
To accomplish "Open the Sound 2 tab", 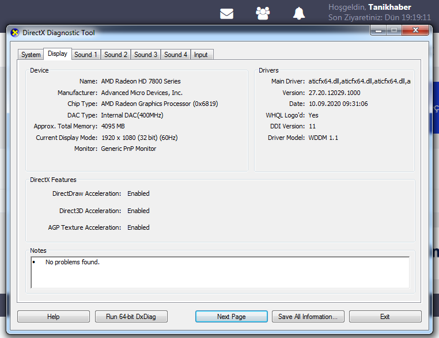I will coord(116,55).
